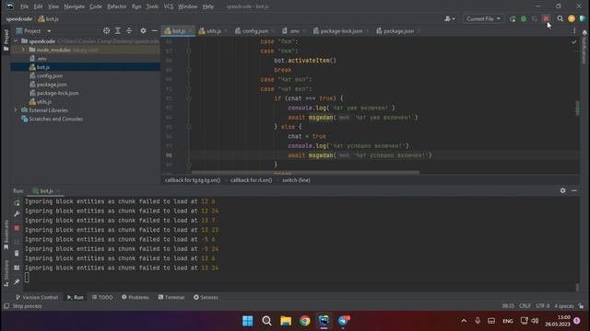The image size is (590, 331).
Task: Open Search Everywhere magnifier icon
Action: pyautogui.click(x=560, y=18)
